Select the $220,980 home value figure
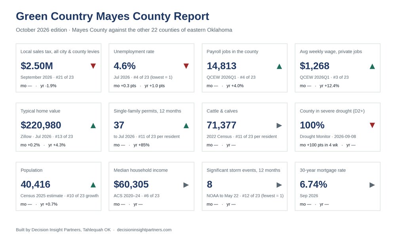Image resolution: width=396 pixels, height=242 pixels. click(41, 125)
